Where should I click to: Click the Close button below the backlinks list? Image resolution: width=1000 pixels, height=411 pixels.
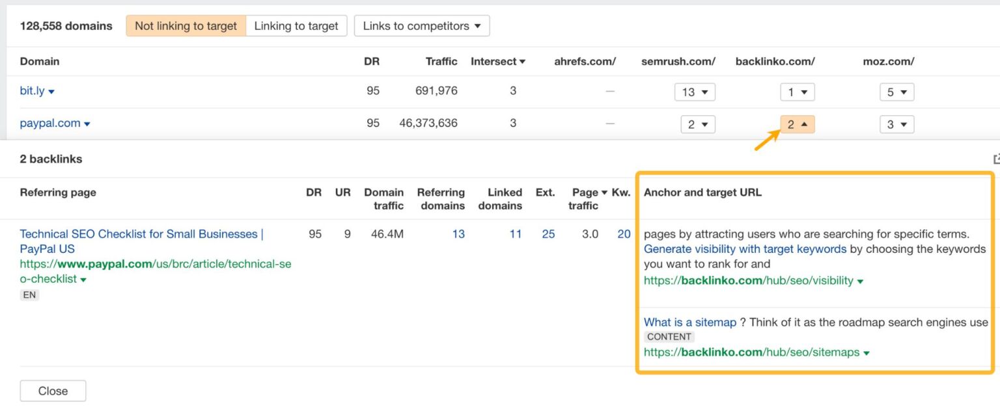pyautogui.click(x=53, y=391)
